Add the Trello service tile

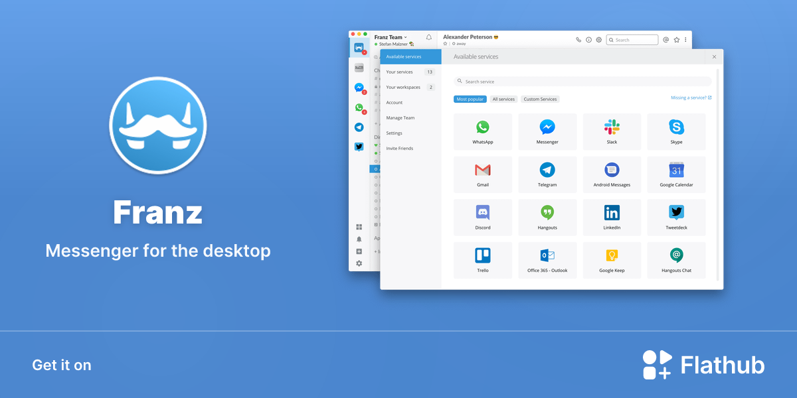483,260
